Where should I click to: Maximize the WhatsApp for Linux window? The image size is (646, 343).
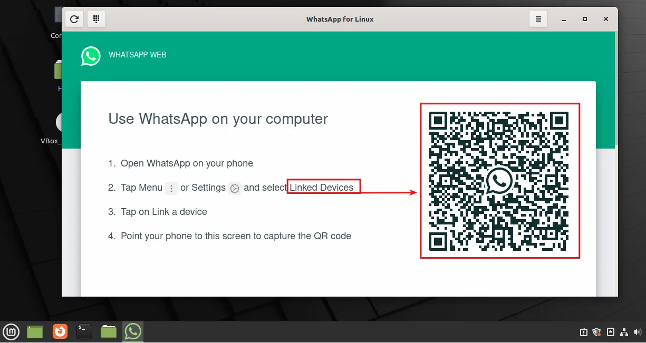click(x=585, y=19)
